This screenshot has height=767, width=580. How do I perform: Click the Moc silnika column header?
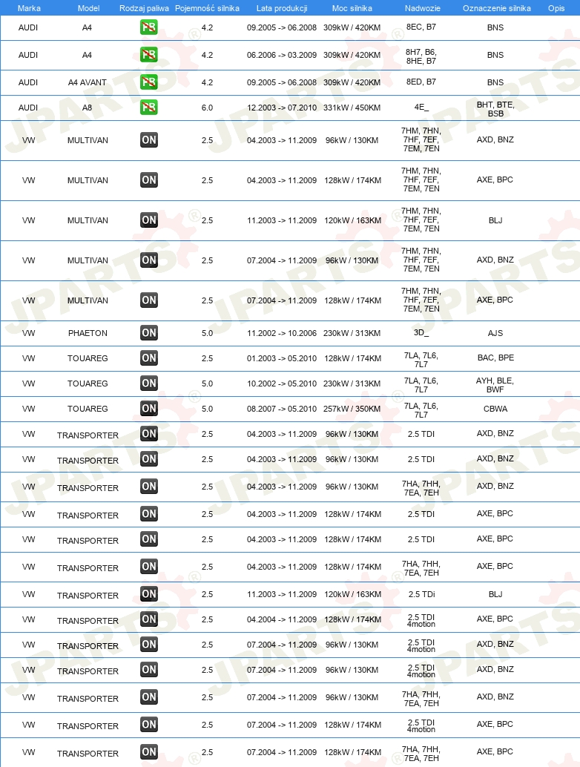click(352, 8)
